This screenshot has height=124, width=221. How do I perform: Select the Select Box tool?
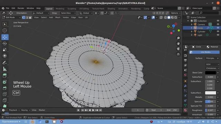[5, 24]
